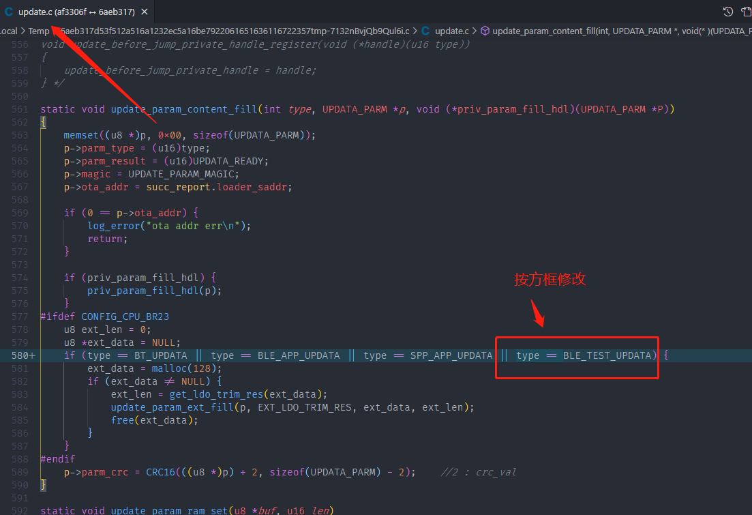Image resolution: width=752 pixels, height=515 pixels.
Task: Click line number 561 in the gutter
Action: [x=20, y=109]
